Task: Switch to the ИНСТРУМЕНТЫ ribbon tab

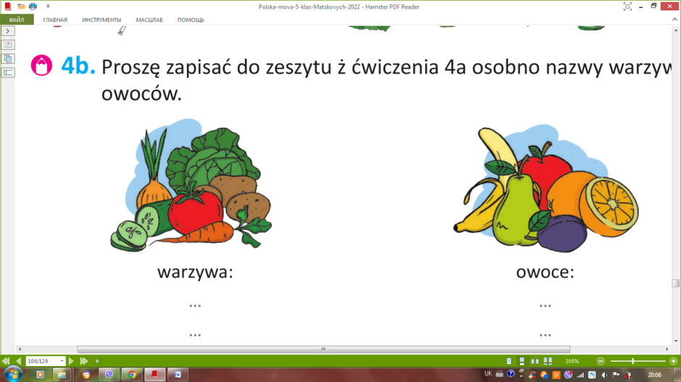Action: coord(101,20)
